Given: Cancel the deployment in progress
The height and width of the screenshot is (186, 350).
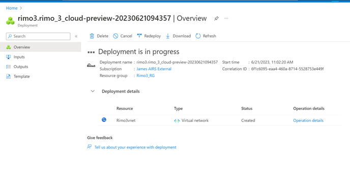Looking at the screenshot, I should (x=123, y=36).
